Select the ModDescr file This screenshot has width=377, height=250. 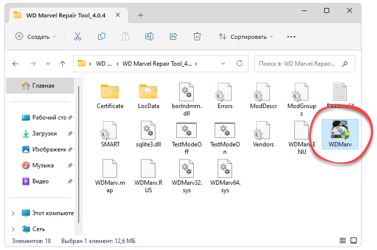click(x=263, y=96)
